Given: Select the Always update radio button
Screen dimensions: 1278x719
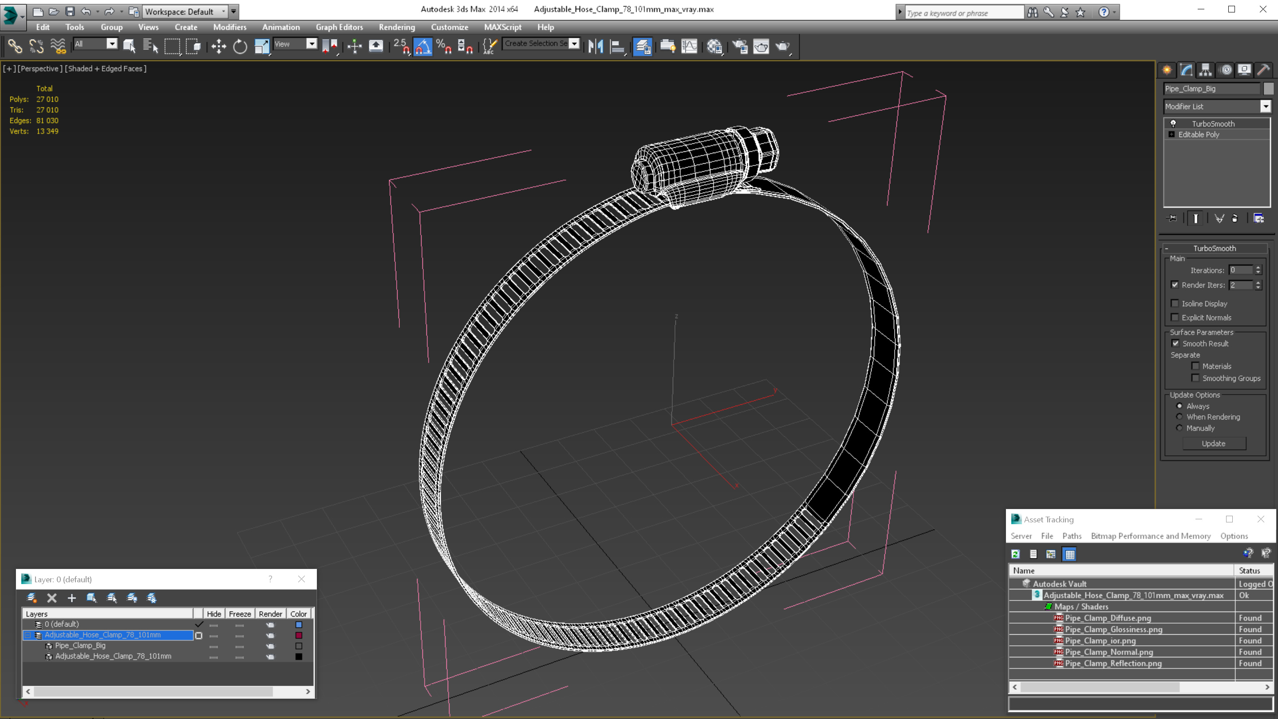Looking at the screenshot, I should 1180,406.
